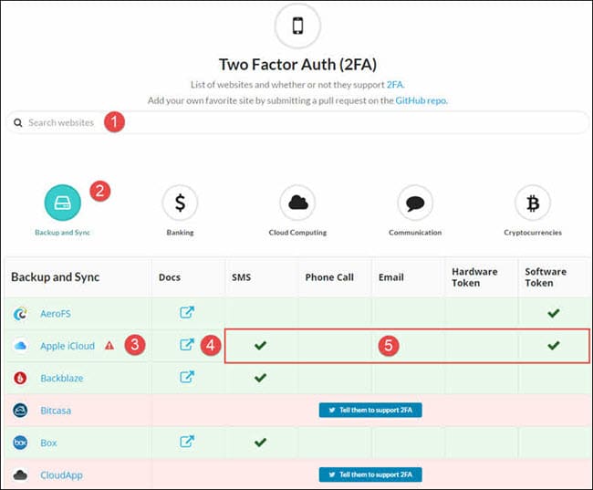Click the Phone Call column header
This screenshot has height=490, width=593.
click(x=329, y=277)
